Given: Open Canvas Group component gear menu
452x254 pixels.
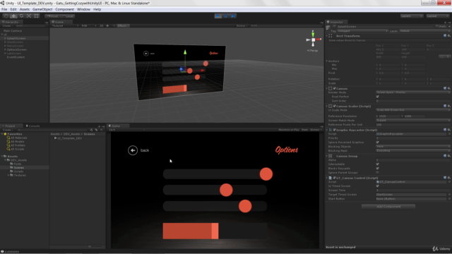Looking at the screenshot, I should (x=449, y=156).
